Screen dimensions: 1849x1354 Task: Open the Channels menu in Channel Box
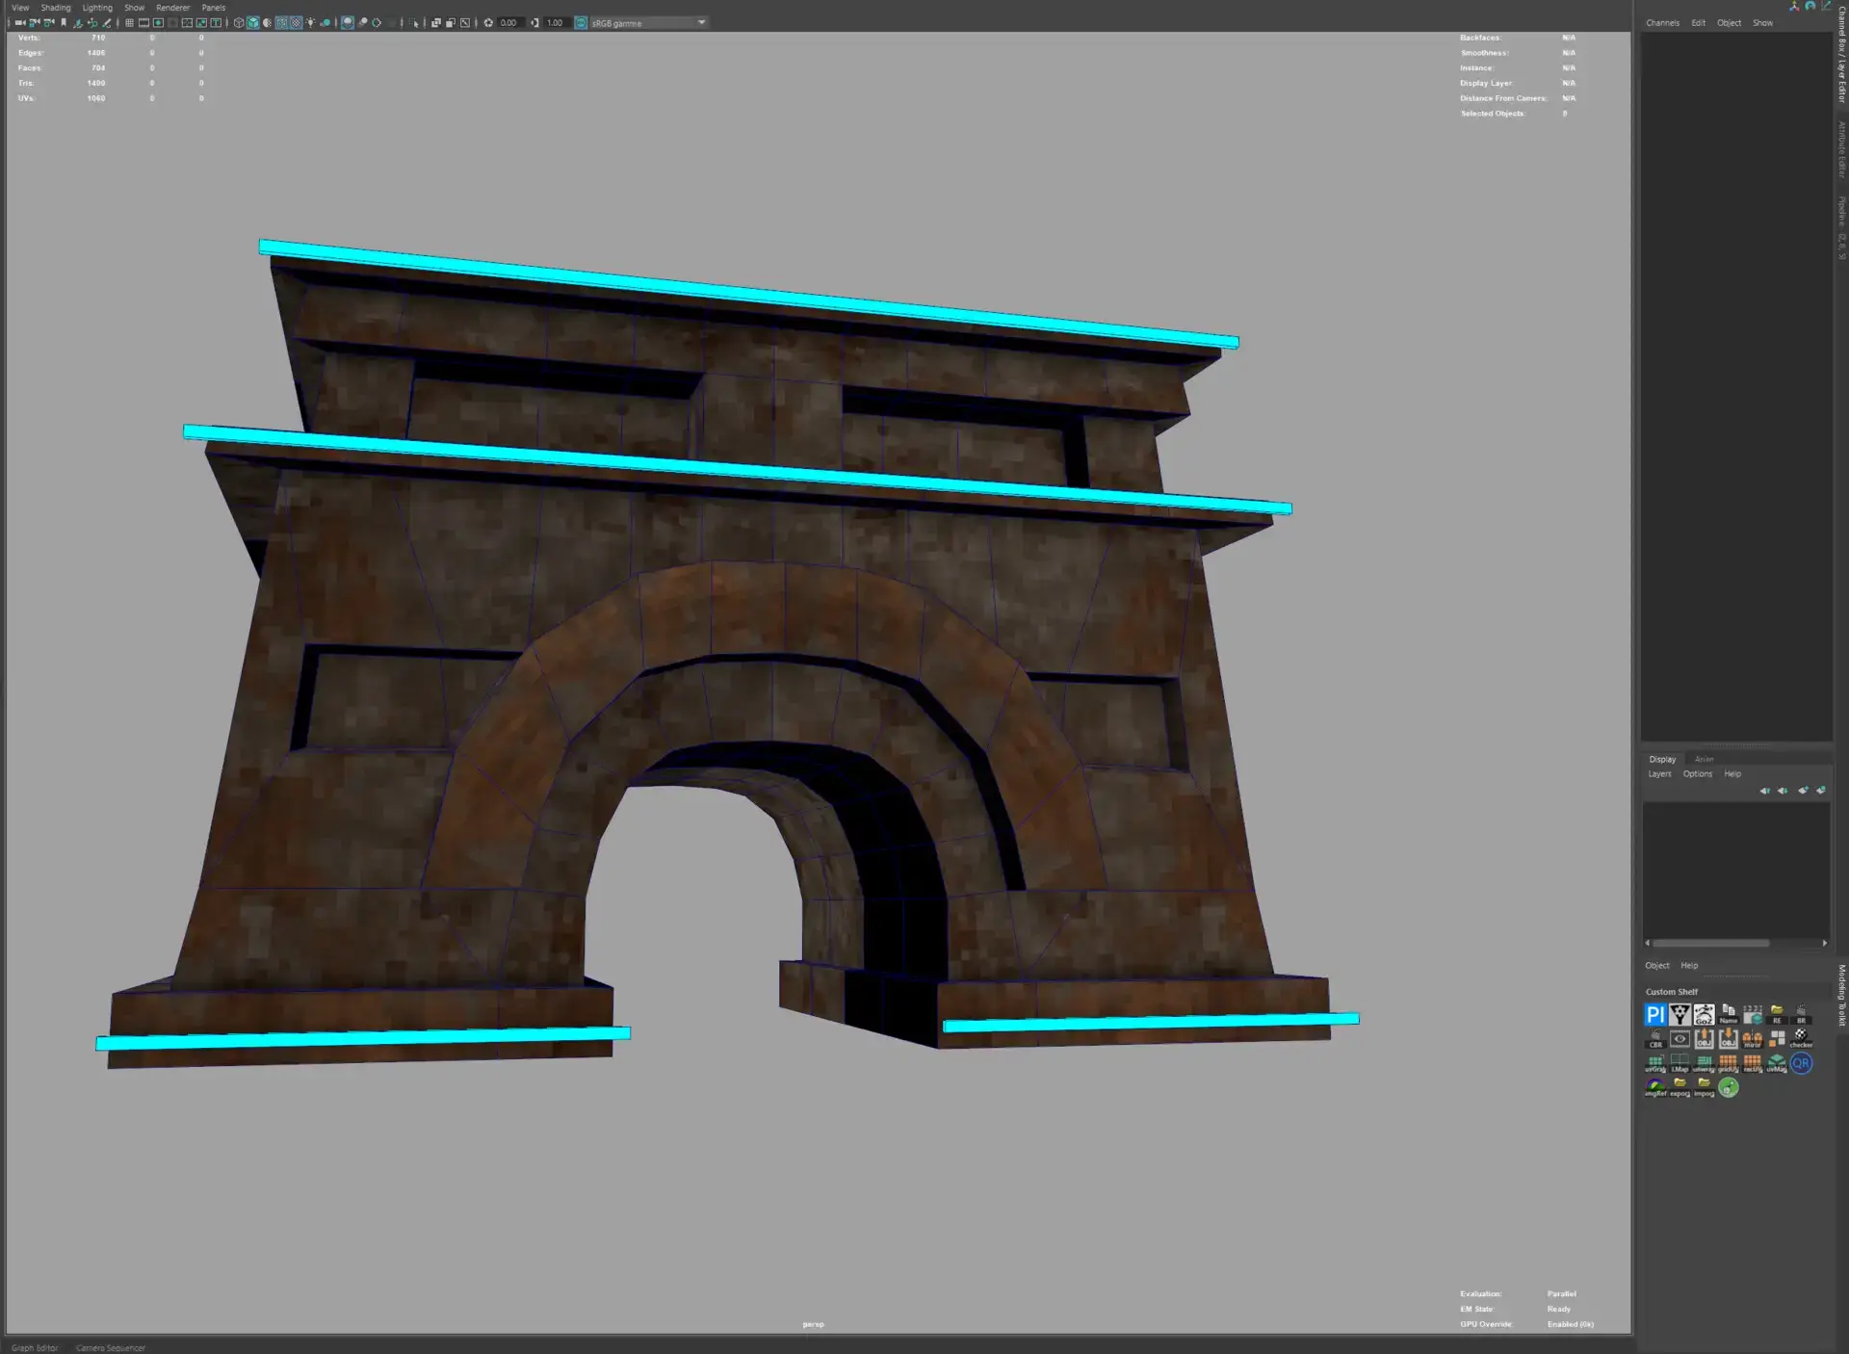tap(1662, 23)
